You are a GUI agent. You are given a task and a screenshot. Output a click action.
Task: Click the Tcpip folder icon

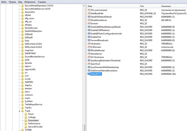coord(22,111)
